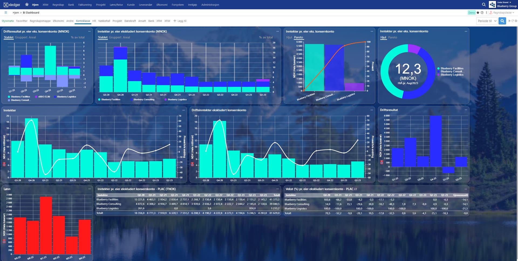Toggle % av total in Driftsresultat pr. eier widget
Image resolution: width=518 pixels, height=261 pixels.
tap(78, 37)
